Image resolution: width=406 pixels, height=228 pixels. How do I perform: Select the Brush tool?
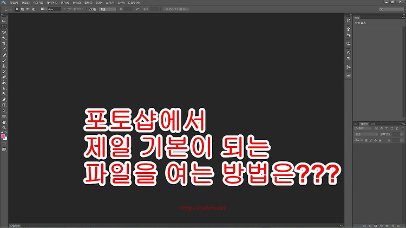click(4, 61)
